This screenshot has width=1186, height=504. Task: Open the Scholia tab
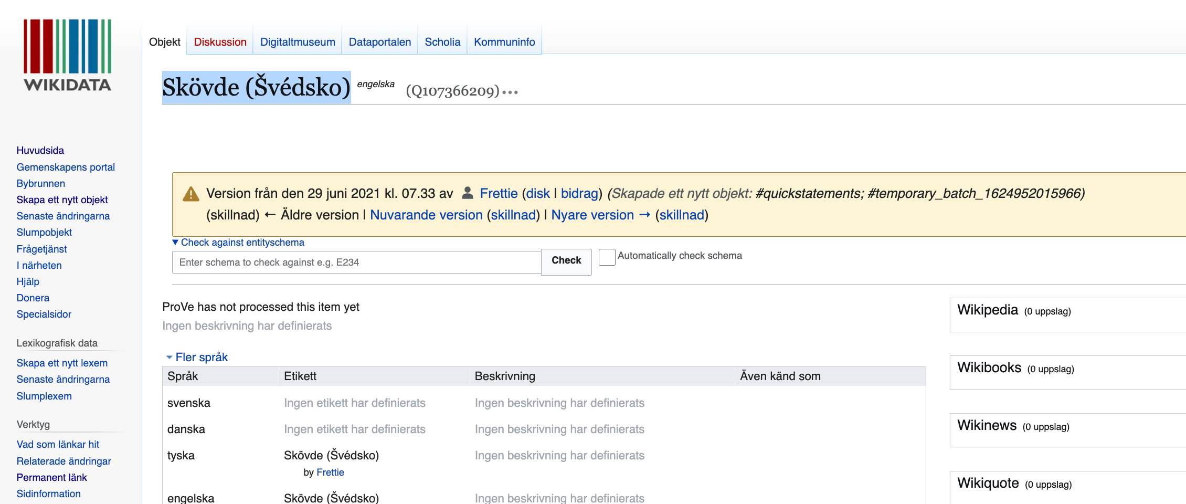[442, 42]
